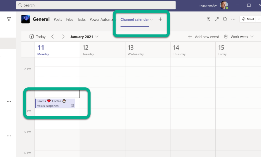Go to the previous week arrow
The image size is (261, 157).
(53, 37)
